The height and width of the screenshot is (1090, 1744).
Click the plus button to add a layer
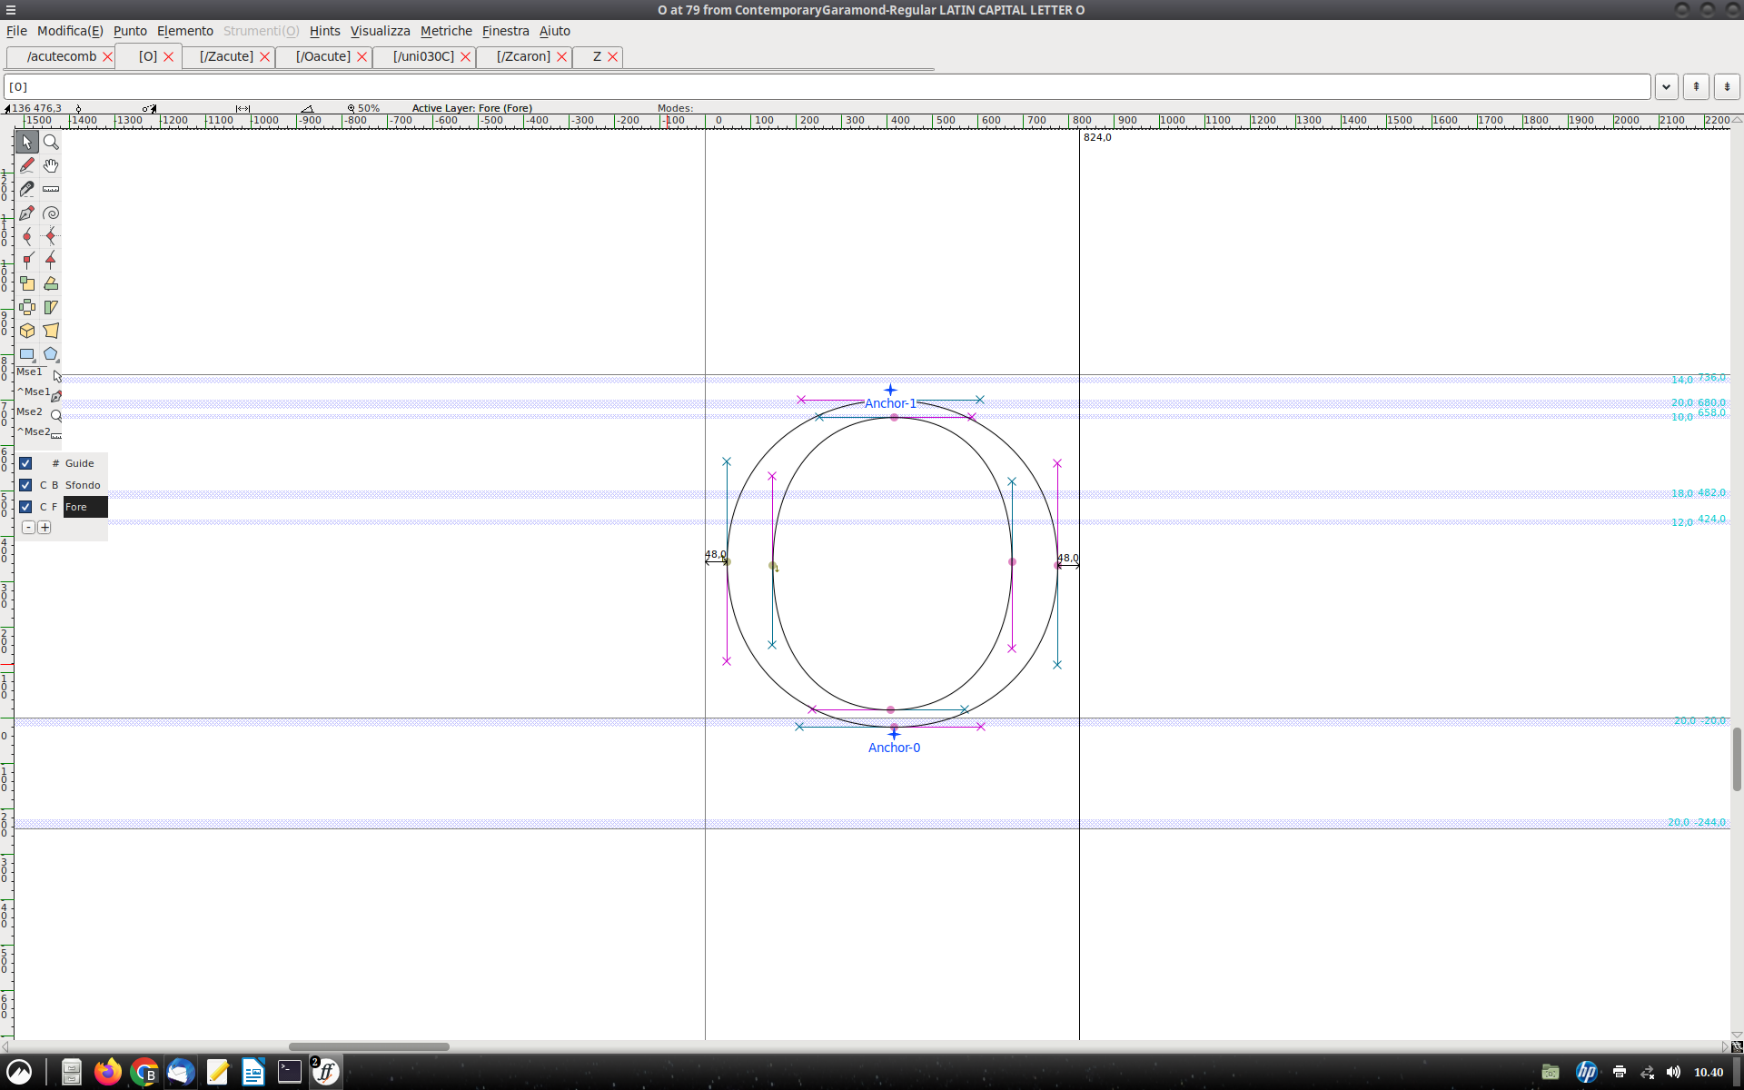[45, 527]
